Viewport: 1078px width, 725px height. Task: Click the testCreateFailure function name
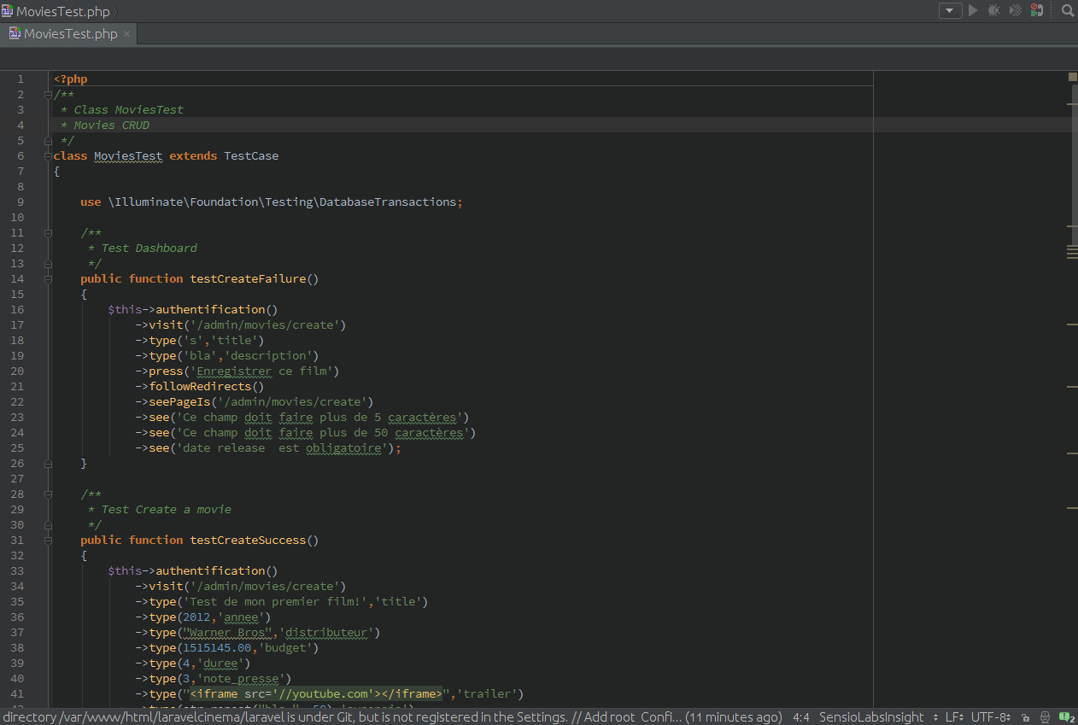[x=248, y=279]
